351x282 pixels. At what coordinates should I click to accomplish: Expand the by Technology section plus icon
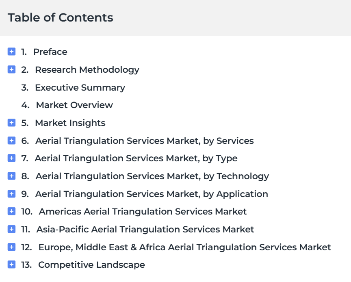(x=11, y=176)
